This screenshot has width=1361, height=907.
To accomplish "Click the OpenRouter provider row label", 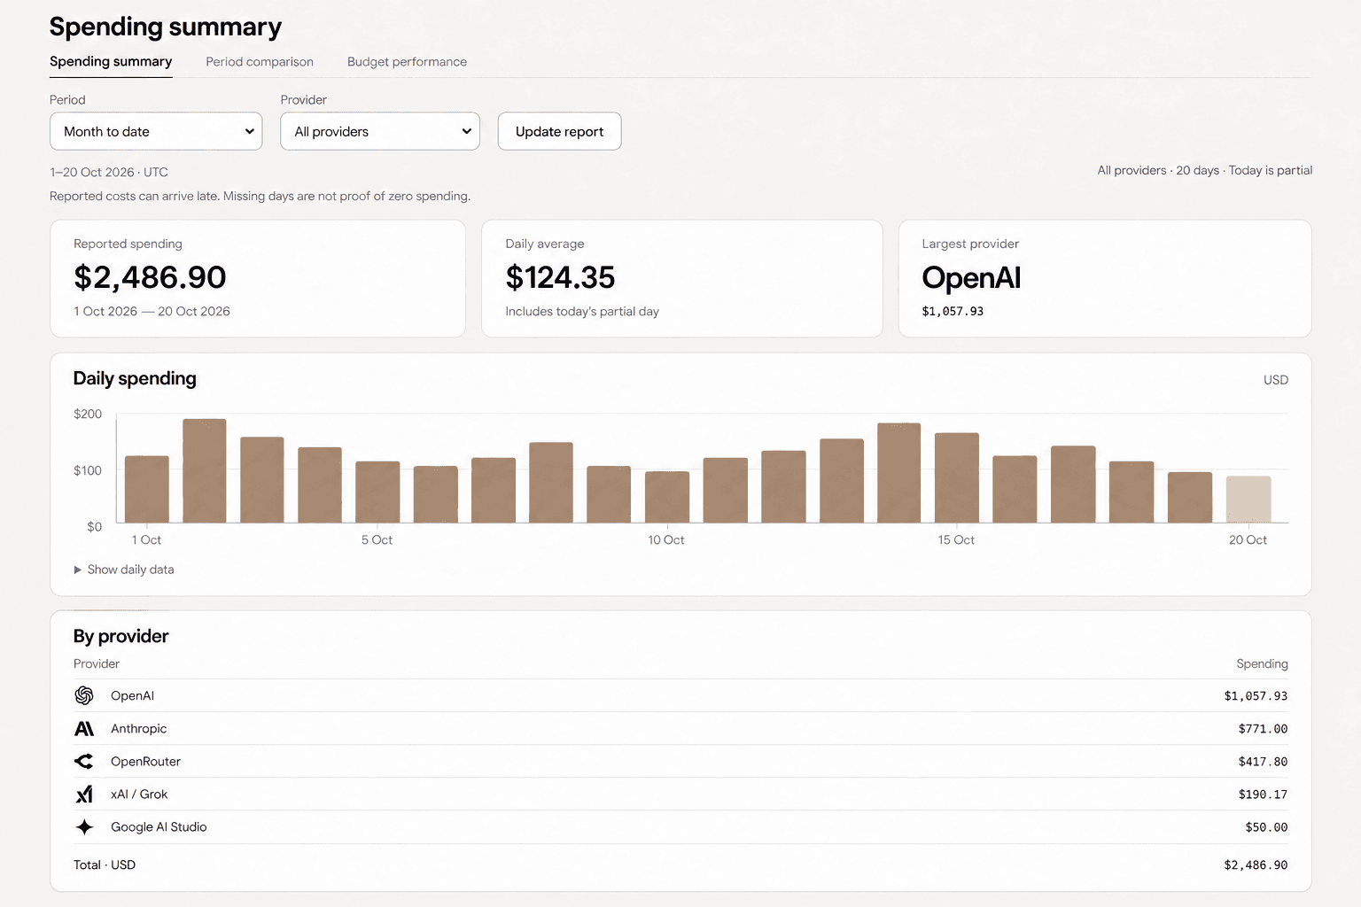I will point(145,761).
